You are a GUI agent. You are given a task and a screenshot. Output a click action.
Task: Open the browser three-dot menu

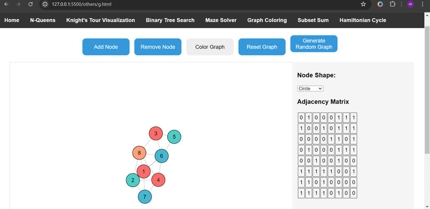click(423, 4)
